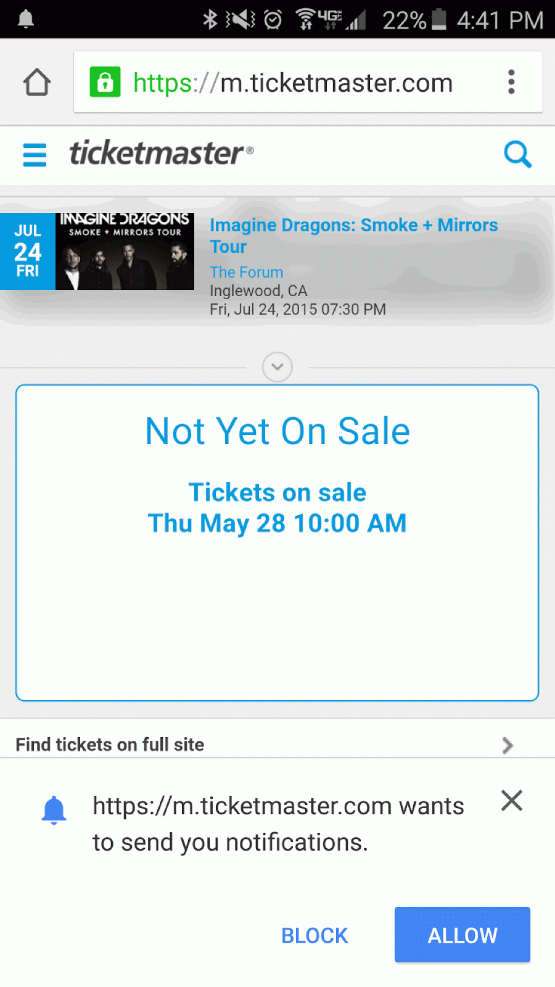The height and width of the screenshot is (987, 555).
Task: Tap the battery indicator in status bar
Action: [439, 19]
